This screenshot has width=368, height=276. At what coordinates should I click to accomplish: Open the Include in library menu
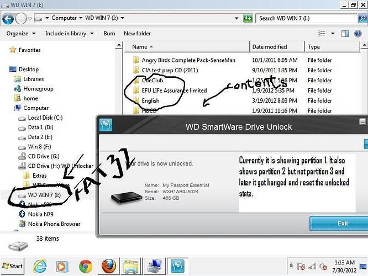pyautogui.click(x=69, y=34)
